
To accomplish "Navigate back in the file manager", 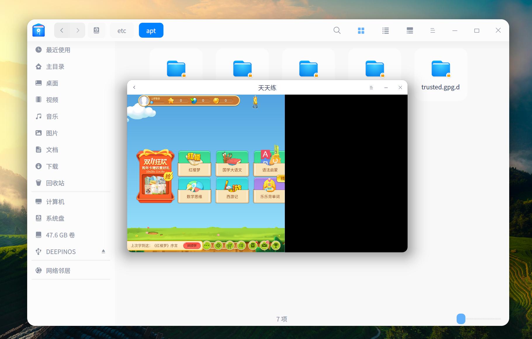I will pyautogui.click(x=62, y=30).
